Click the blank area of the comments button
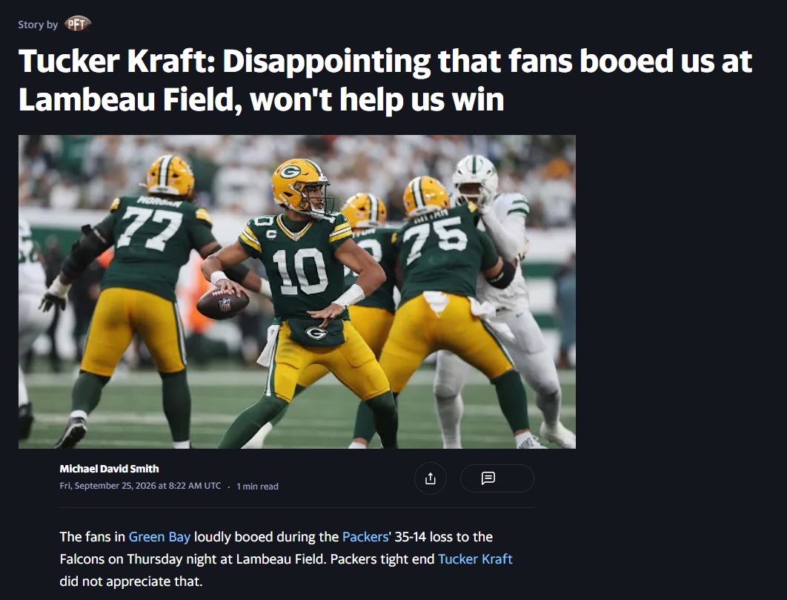787x600 pixels. (x=514, y=478)
